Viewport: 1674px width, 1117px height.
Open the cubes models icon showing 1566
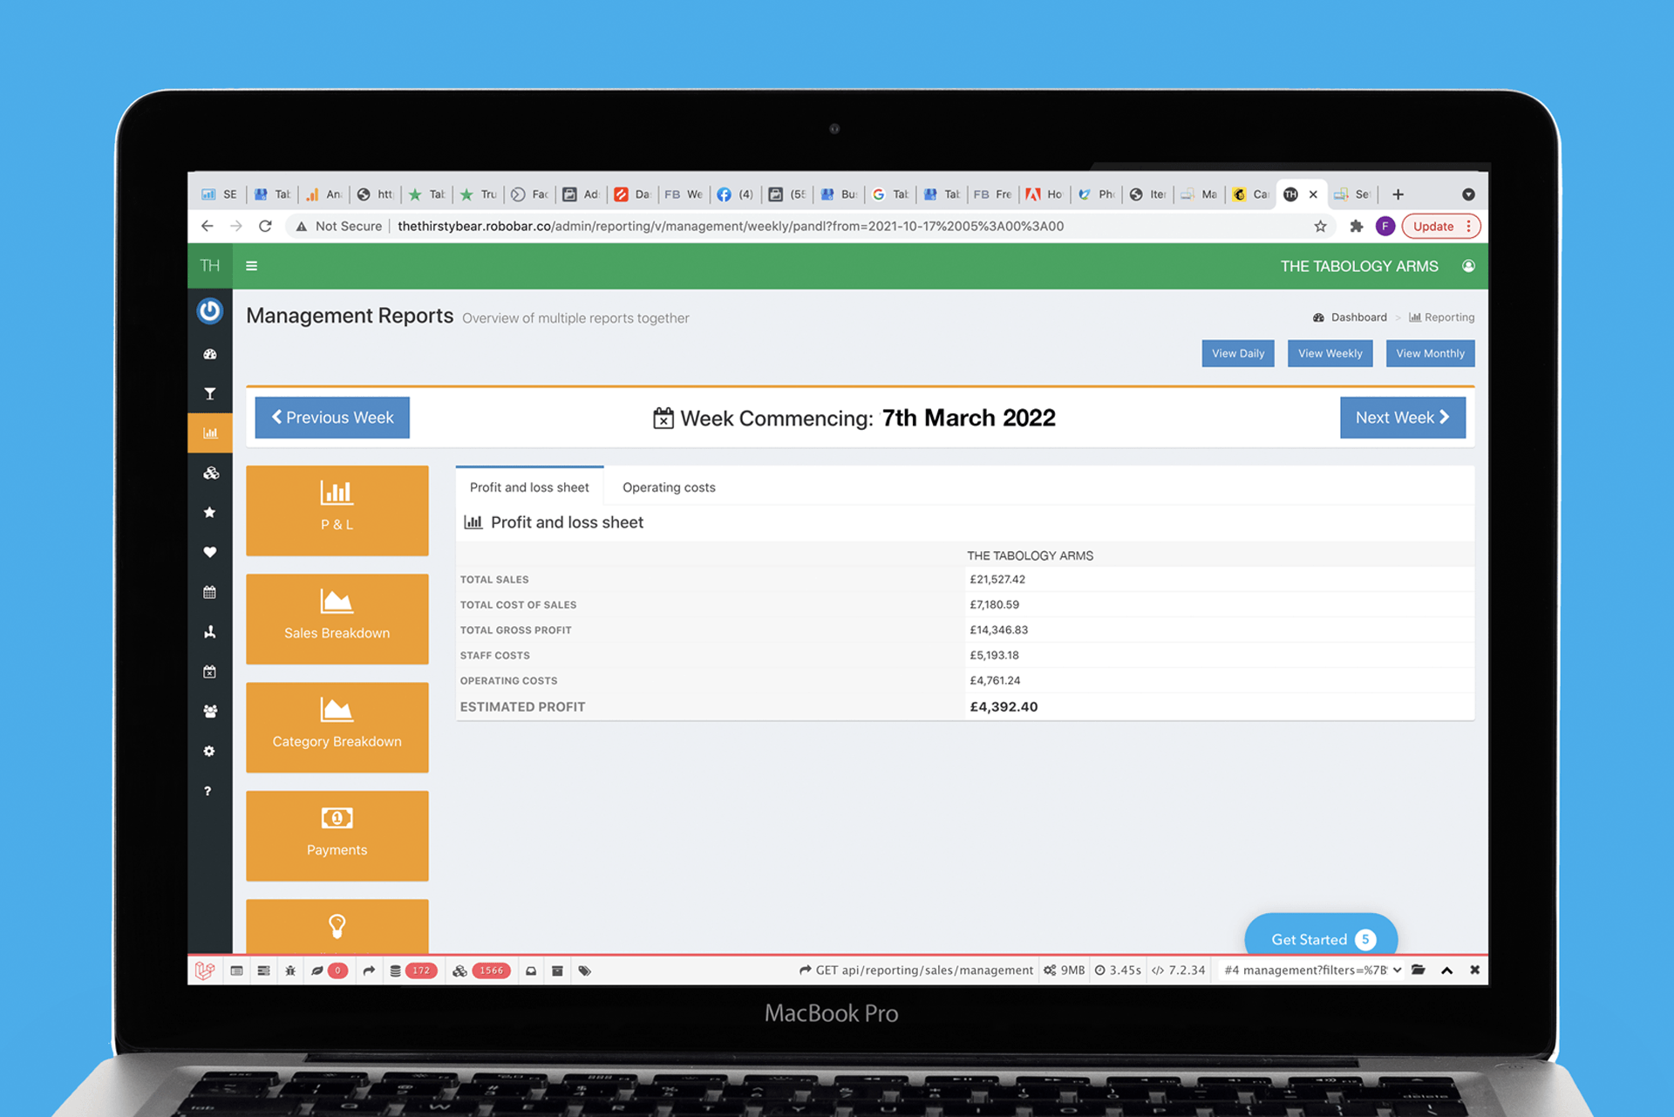(x=480, y=971)
